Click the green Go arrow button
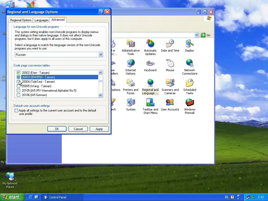 (x=203, y=35)
